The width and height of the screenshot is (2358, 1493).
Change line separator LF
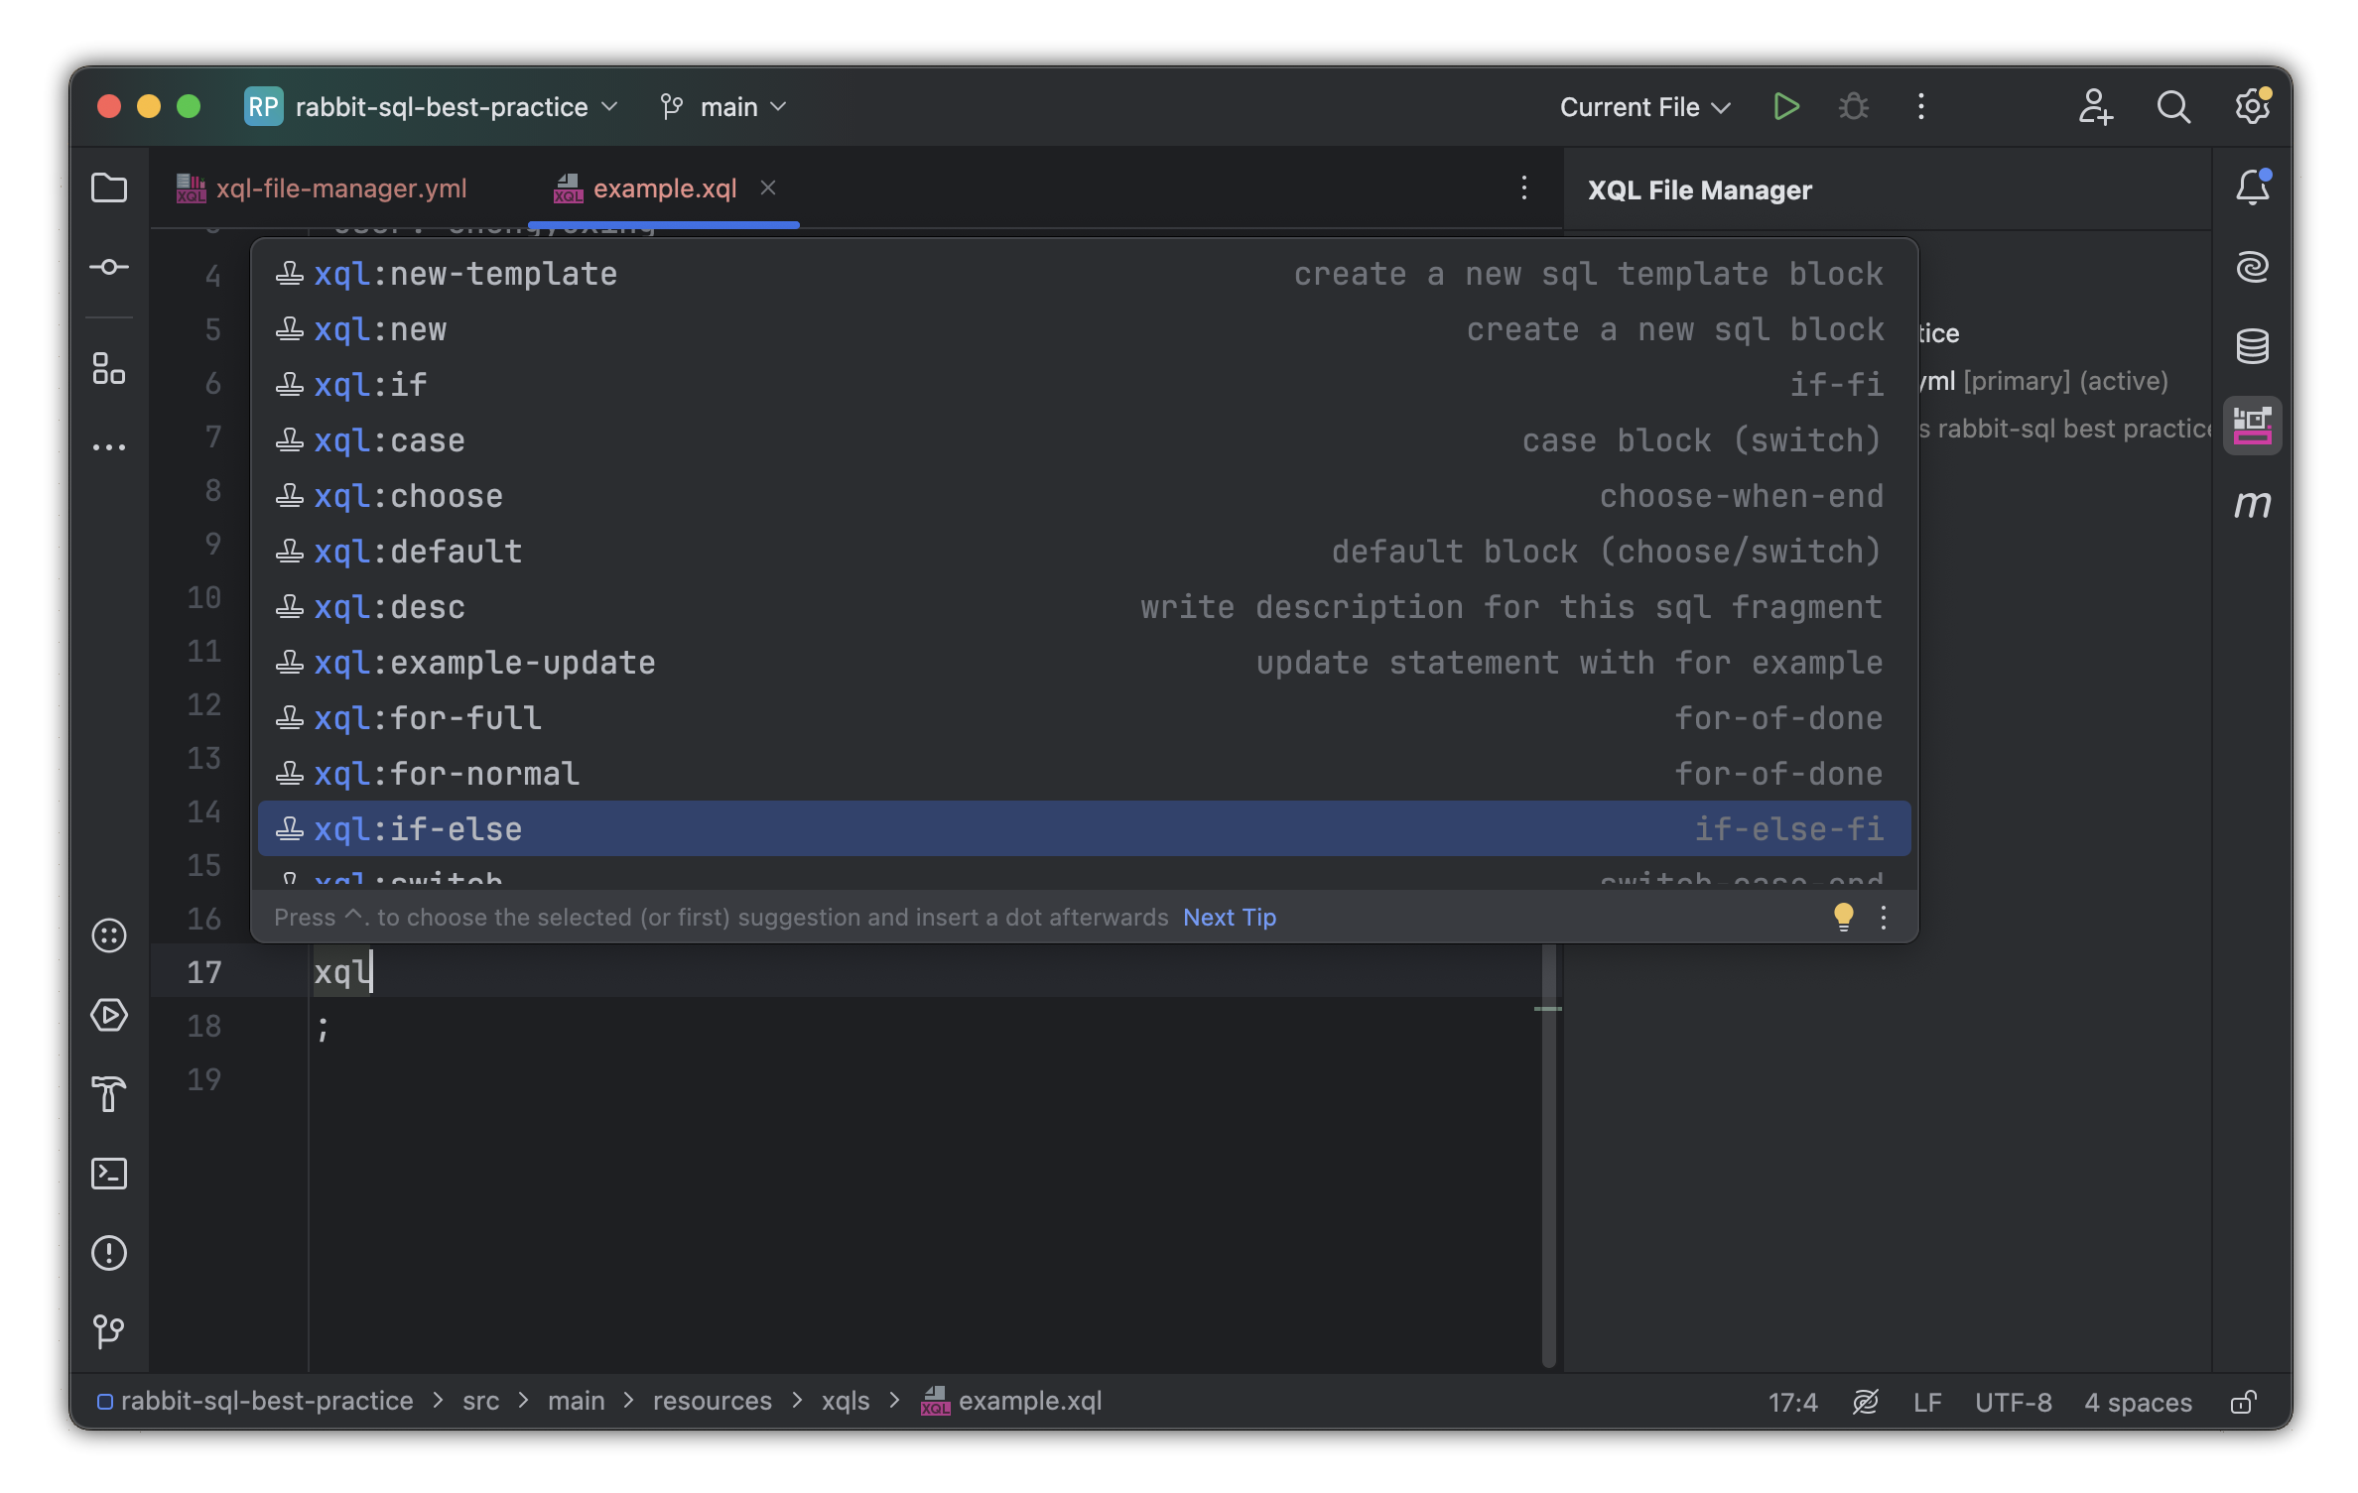tap(1927, 1402)
